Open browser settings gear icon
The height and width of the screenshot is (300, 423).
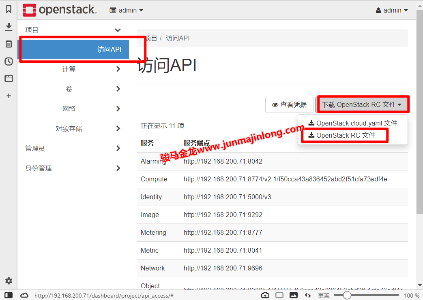(9, 281)
